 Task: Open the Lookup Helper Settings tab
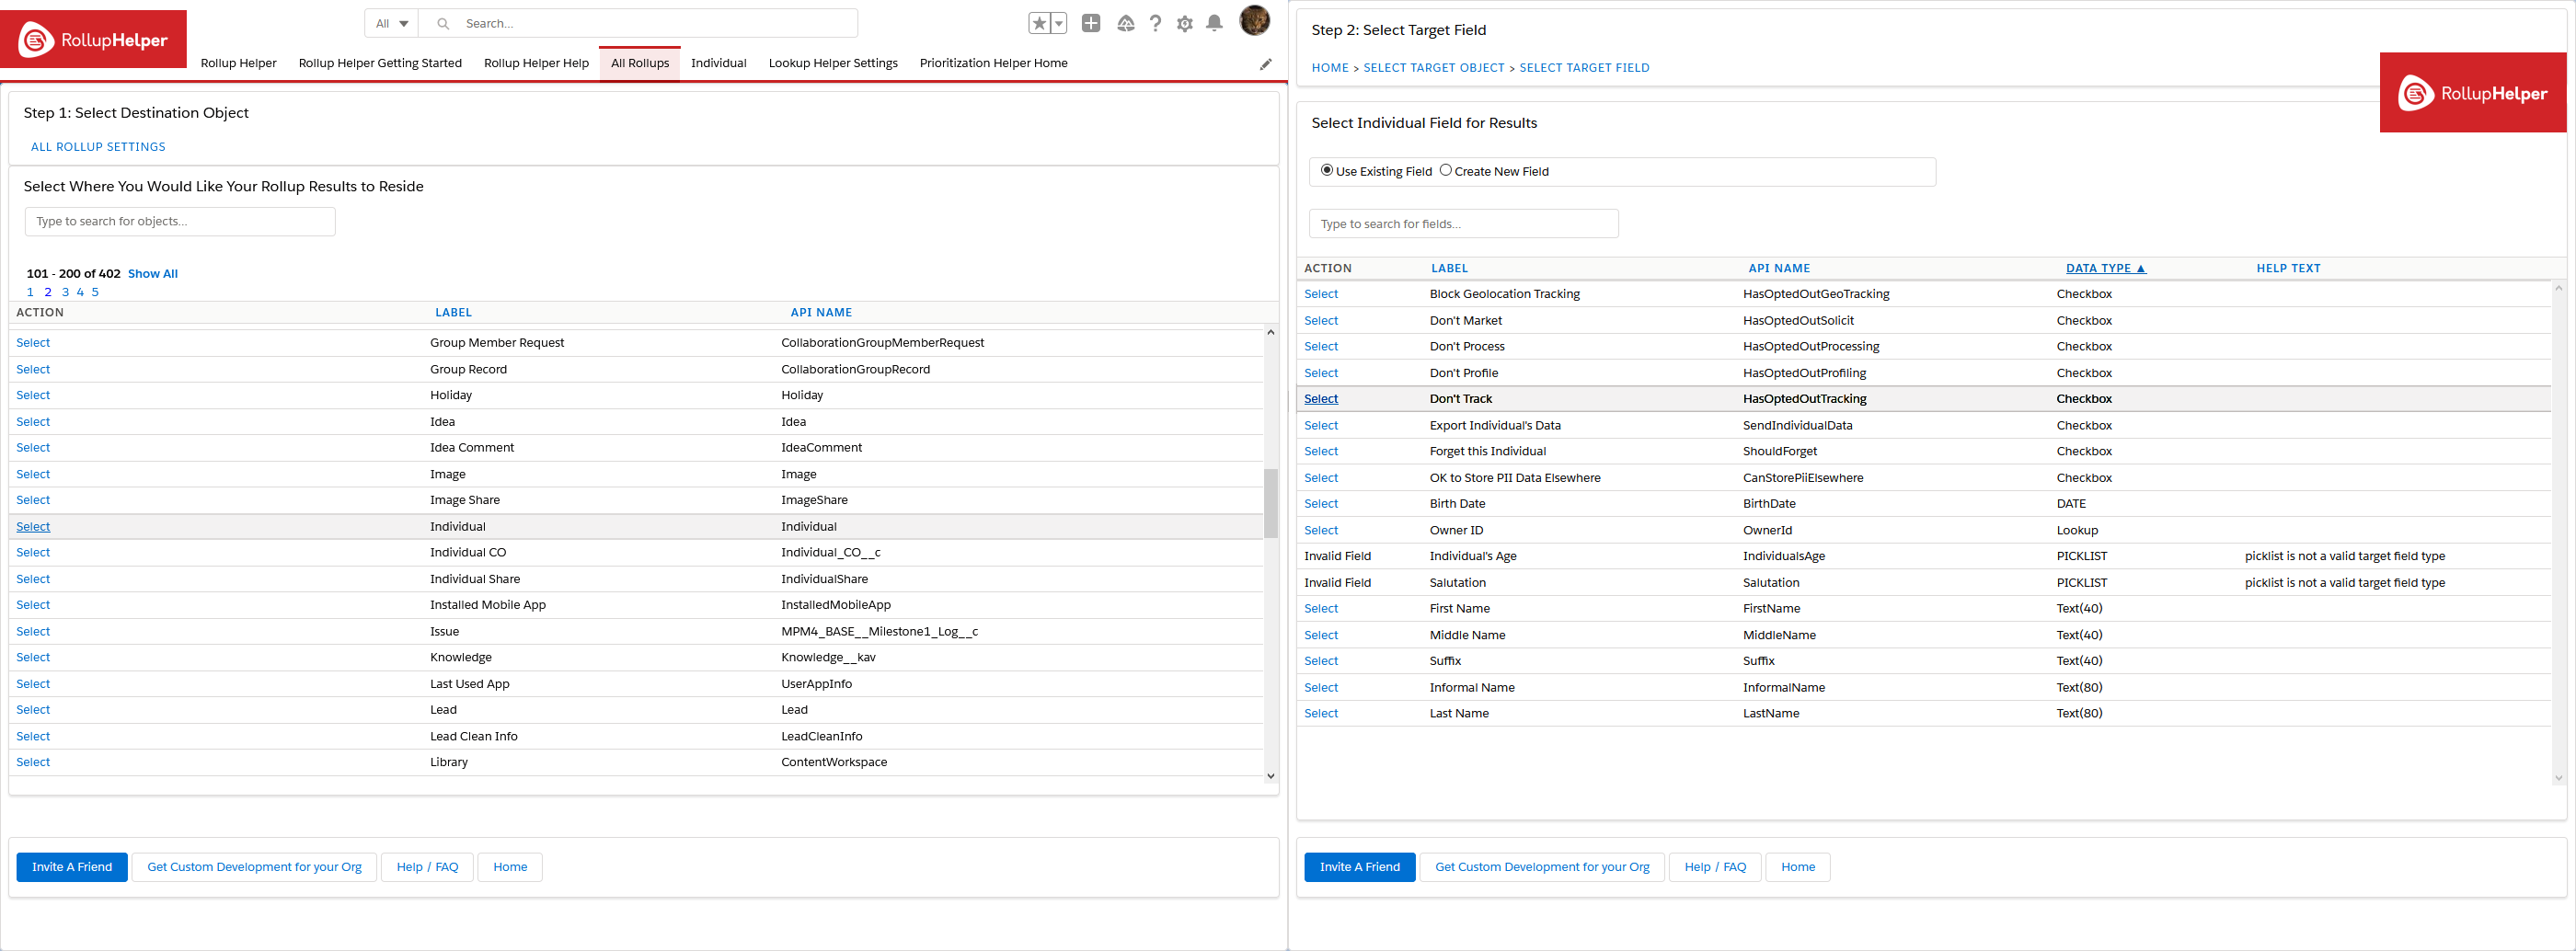[833, 63]
